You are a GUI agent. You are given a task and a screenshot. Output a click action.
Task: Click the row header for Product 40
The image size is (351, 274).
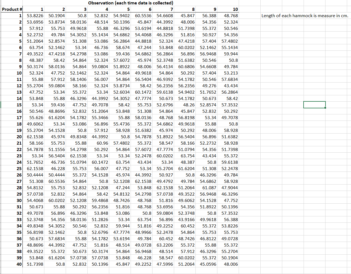[12, 264]
